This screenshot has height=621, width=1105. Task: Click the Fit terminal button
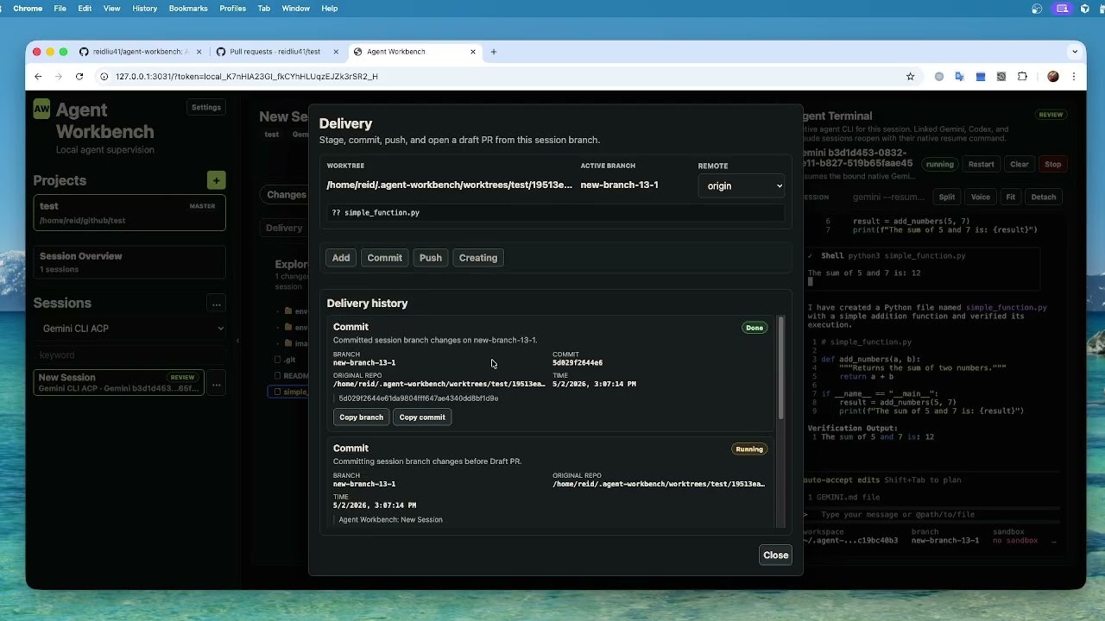1010,197
